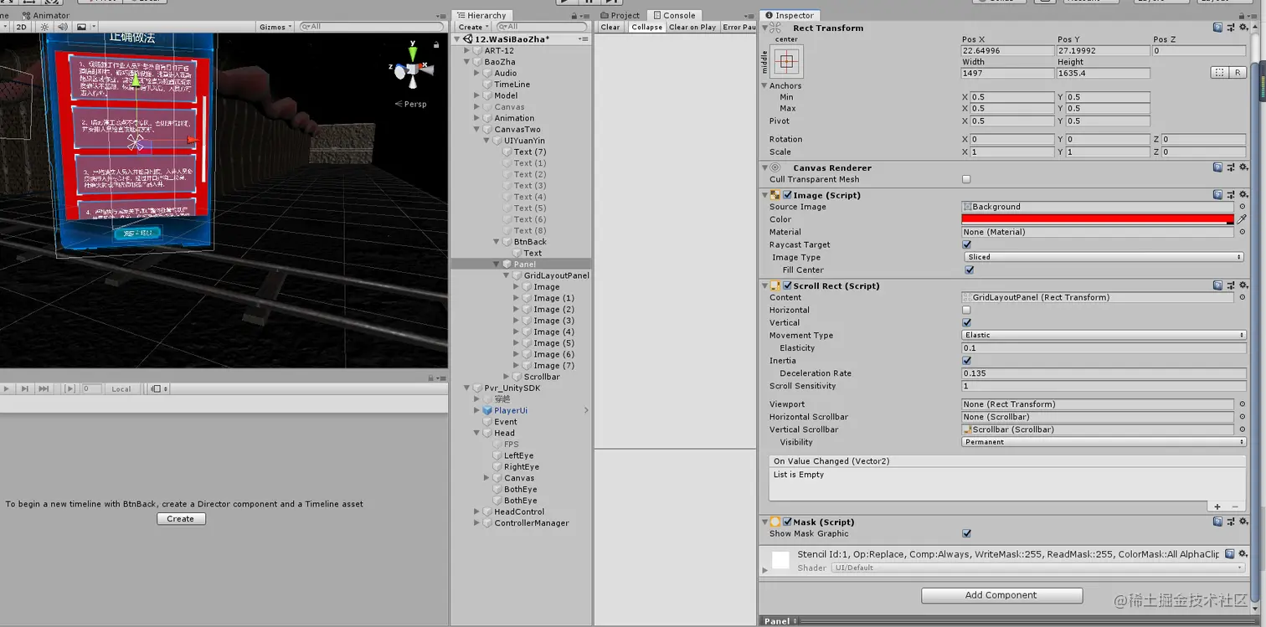Open Image component gear settings menu
The height and width of the screenshot is (627, 1266).
[1243, 195]
